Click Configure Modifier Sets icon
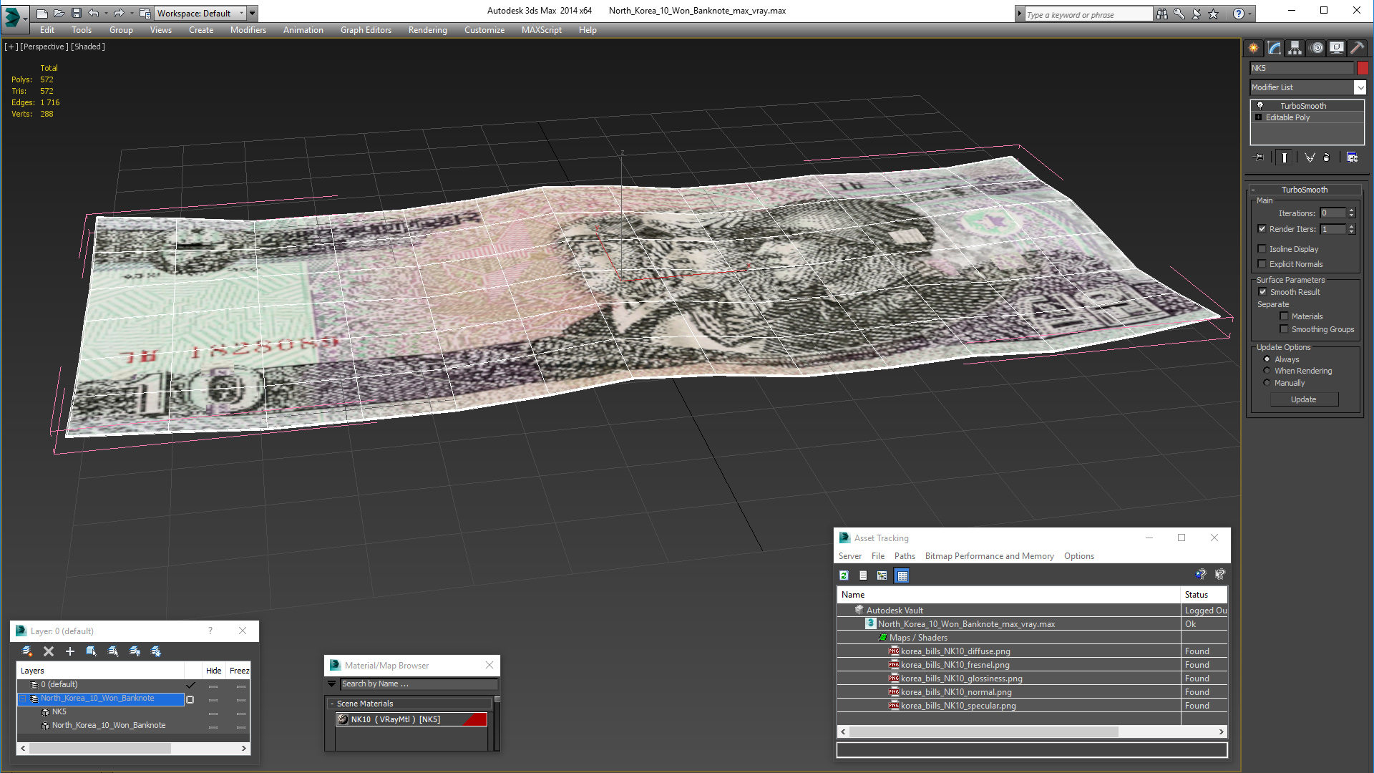This screenshot has width=1374, height=773. point(1352,157)
